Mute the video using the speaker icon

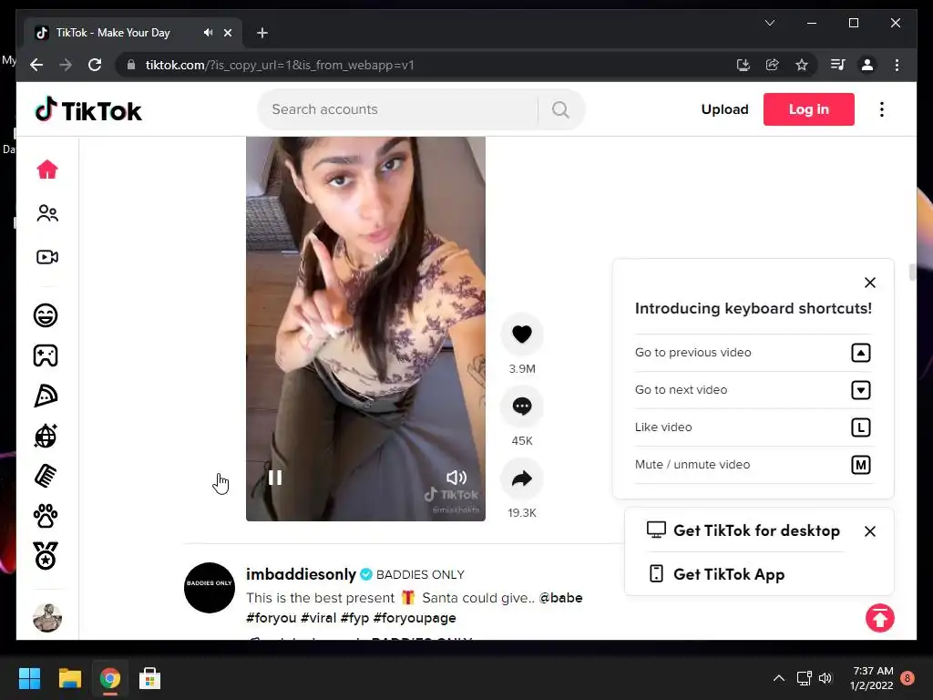(x=456, y=478)
